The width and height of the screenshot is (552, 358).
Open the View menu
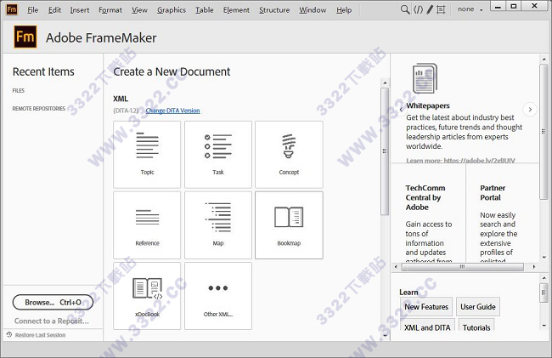coord(139,10)
